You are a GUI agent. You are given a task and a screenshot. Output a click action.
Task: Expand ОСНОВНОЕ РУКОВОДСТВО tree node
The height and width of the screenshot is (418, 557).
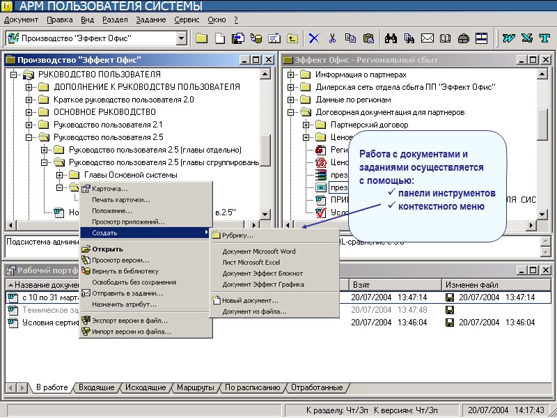29,112
